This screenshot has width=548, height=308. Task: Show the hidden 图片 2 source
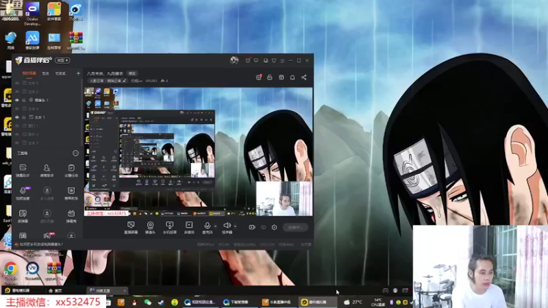tap(16, 134)
